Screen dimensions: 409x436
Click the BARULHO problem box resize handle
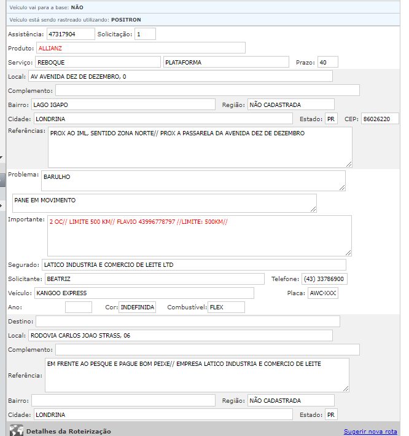[341, 187]
